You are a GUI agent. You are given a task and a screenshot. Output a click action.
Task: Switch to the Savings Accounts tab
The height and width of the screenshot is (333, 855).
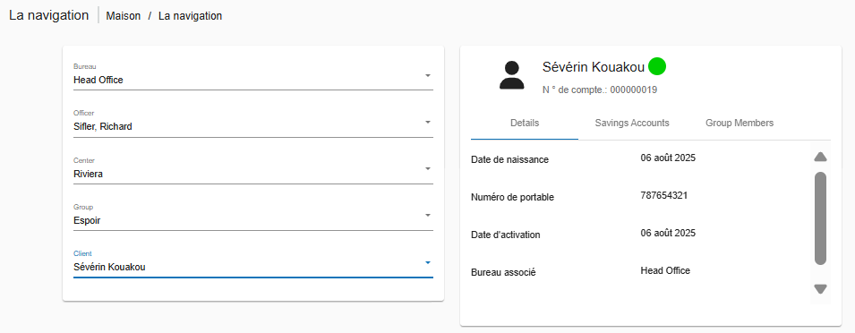tap(632, 124)
